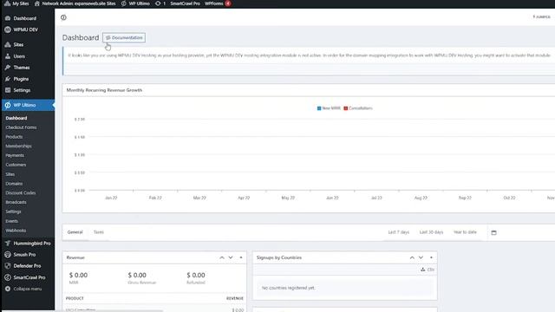Screen dimensions: 555x312
Task: Open SmartCrawl Pro admin bar item
Action: pyautogui.click(x=185, y=3)
